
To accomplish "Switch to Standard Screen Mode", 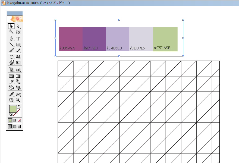I will 10,126.
